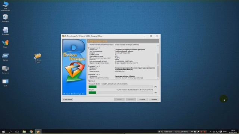Open Task View from the taskbar
239x134 pixels.
tap(17, 131)
